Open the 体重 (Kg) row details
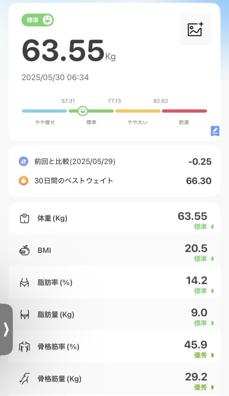Viewport: 229px width, 396px height. 114,218
